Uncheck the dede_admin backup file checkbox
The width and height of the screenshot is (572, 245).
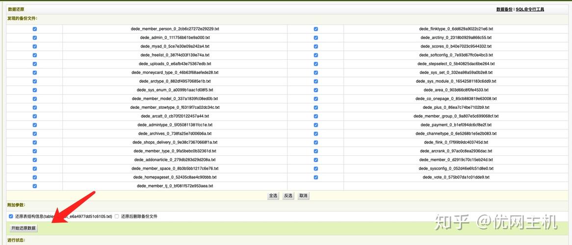pyautogui.click(x=34, y=38)
